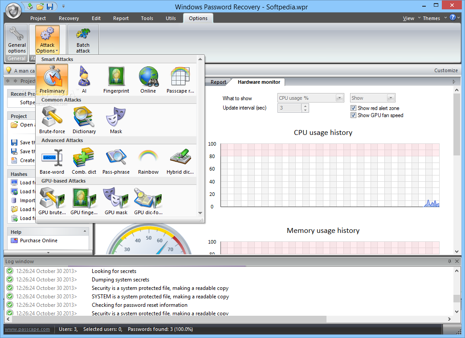Pin the Log window
This screenshot has height=338, width=465.
[x=449, y=261]
